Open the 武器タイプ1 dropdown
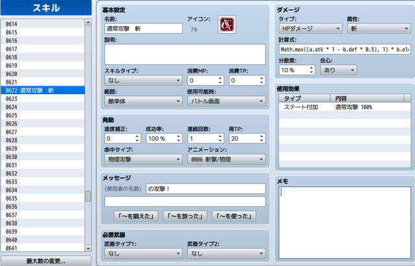This screenshot has height=266, width=415. coord(143,253)
